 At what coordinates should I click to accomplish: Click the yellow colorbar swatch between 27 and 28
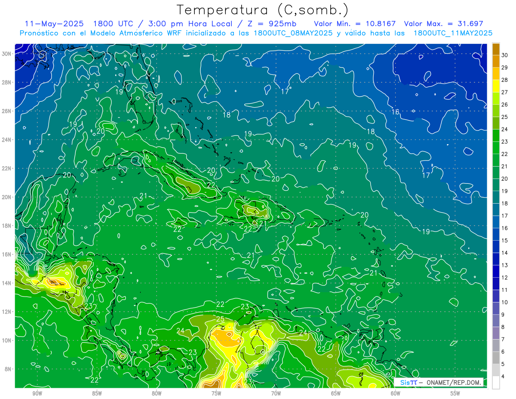[x=496, y=86]
